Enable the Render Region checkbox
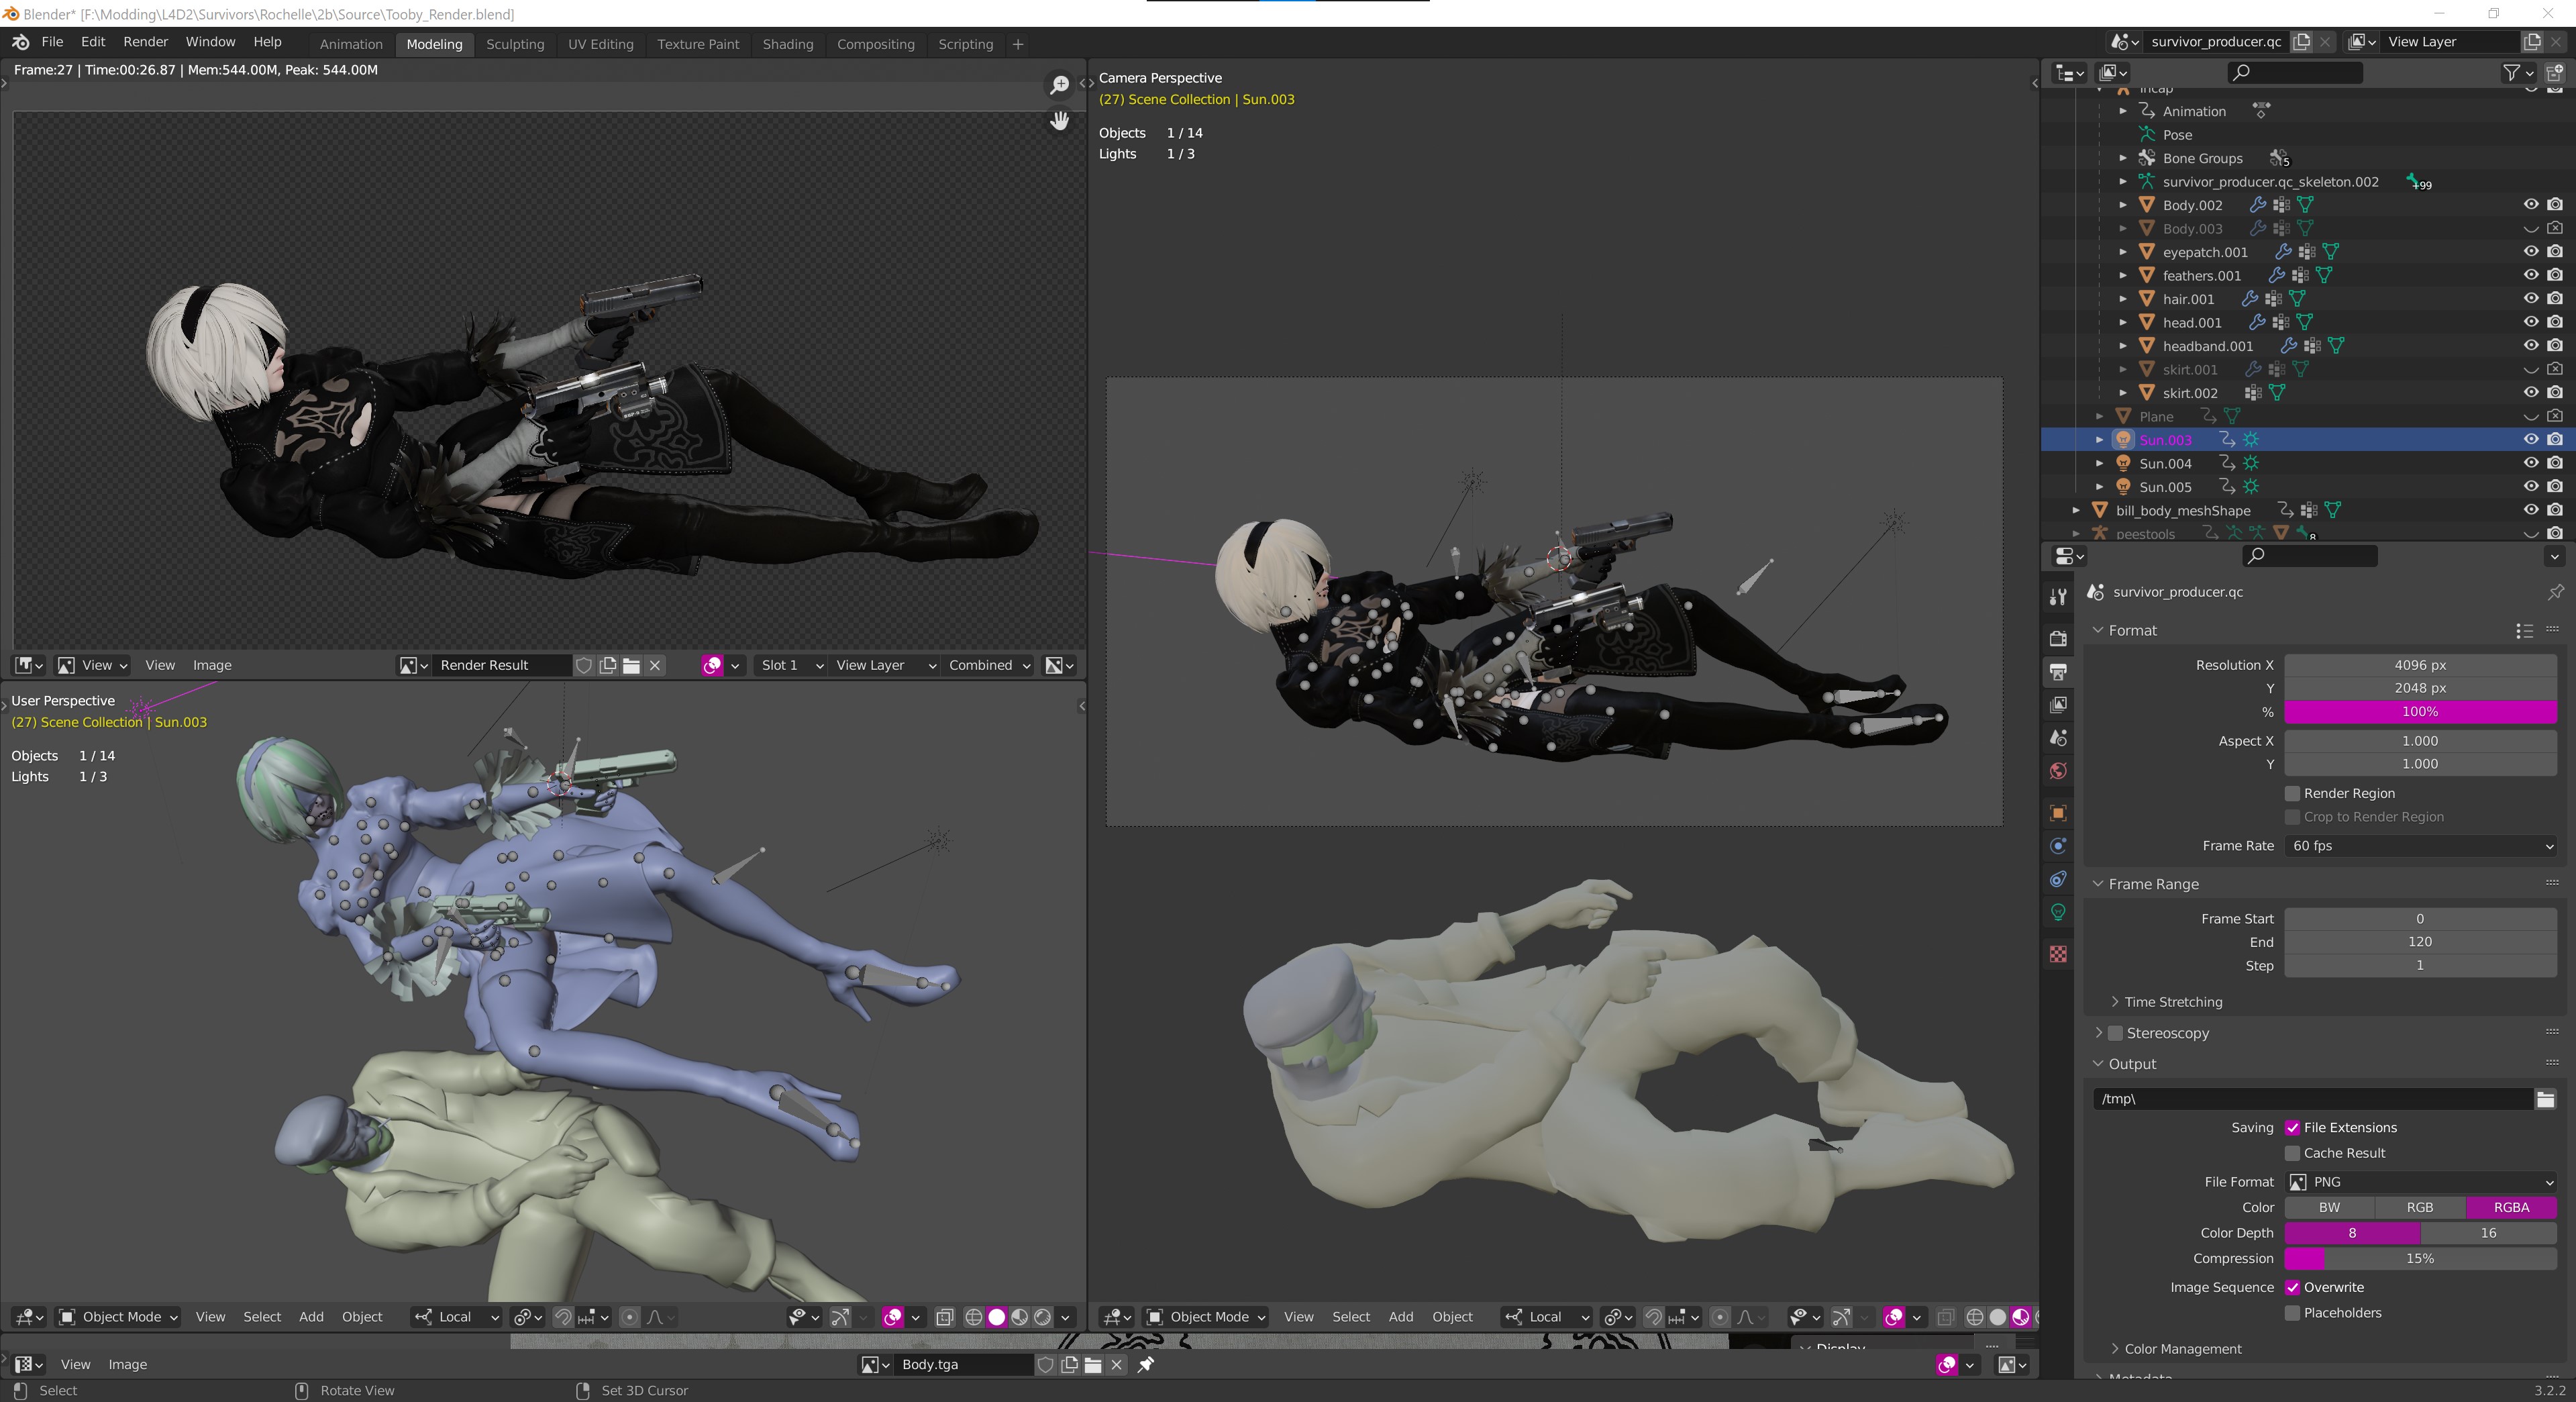 coord(2293,793)
